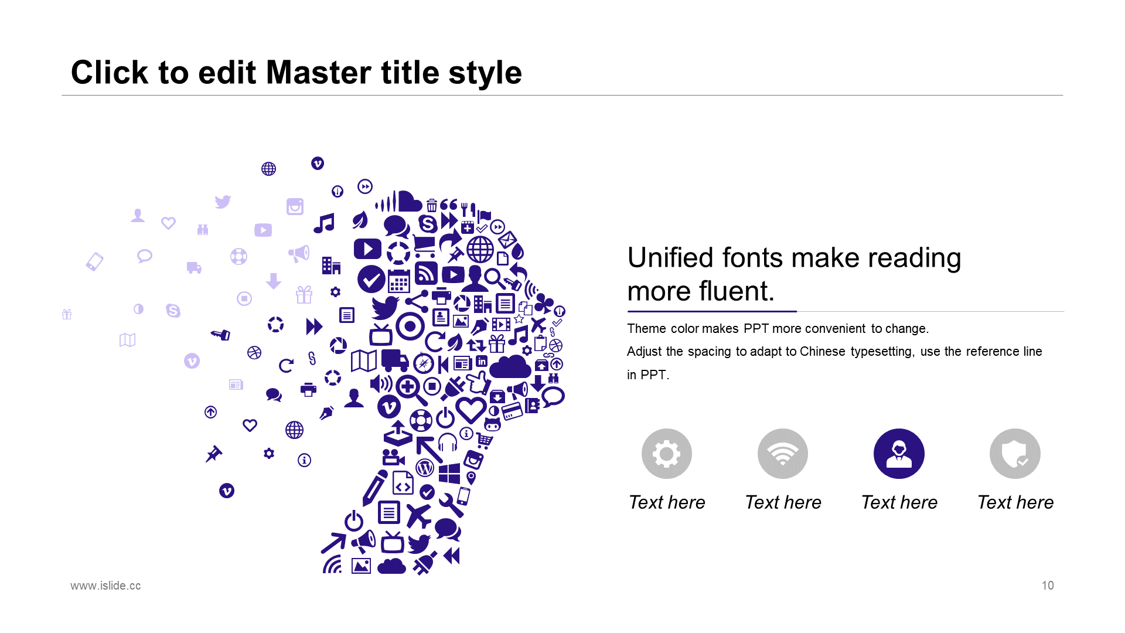Open the www.islide.cc footer link

105,586
